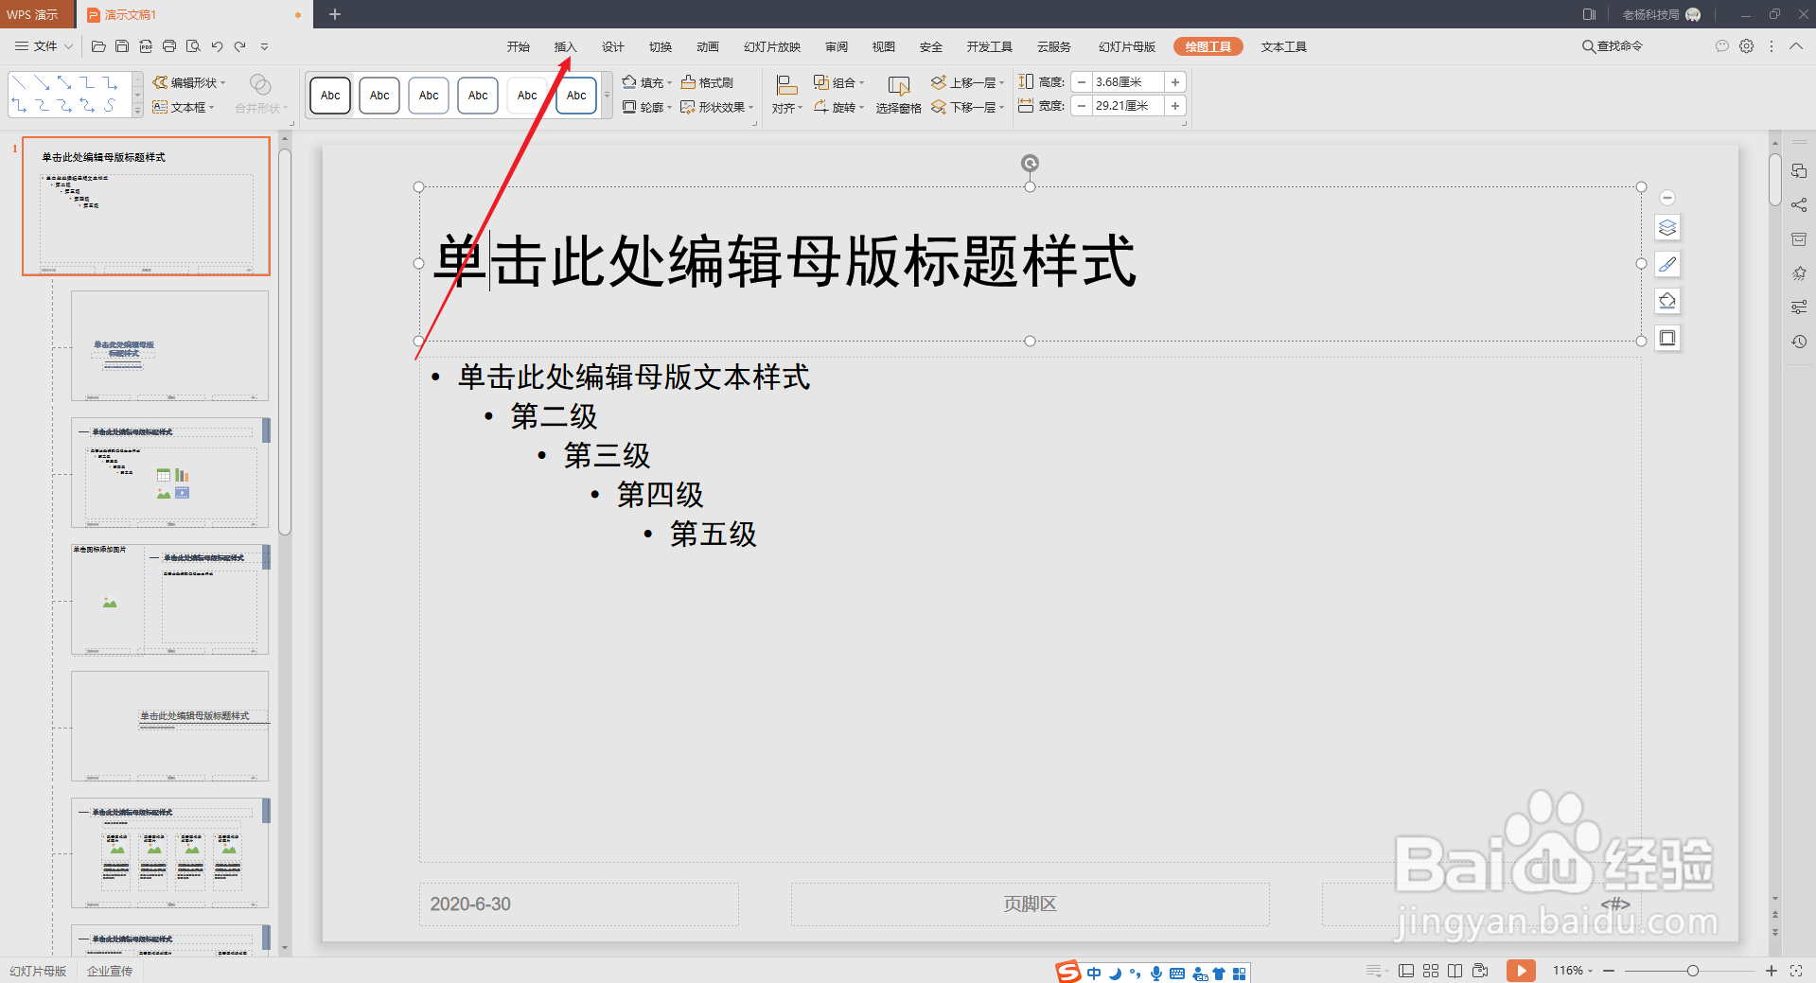The width and height of the screenshot is (1816, 983).
Task: Select the second slide thumbnail
Action: 169,347
